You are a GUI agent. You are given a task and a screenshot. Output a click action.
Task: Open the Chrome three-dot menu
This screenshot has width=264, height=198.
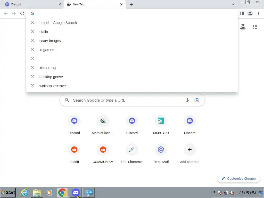coord(258,13)
